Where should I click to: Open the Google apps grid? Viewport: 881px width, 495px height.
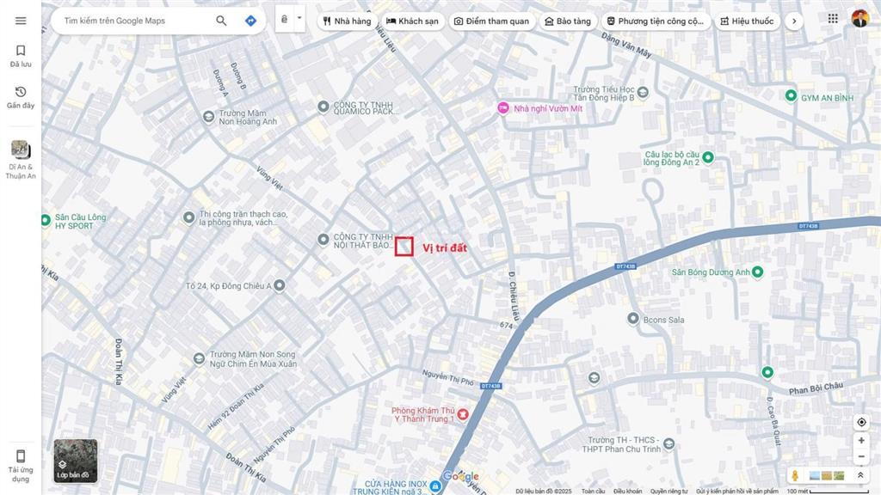pos(833,19)
